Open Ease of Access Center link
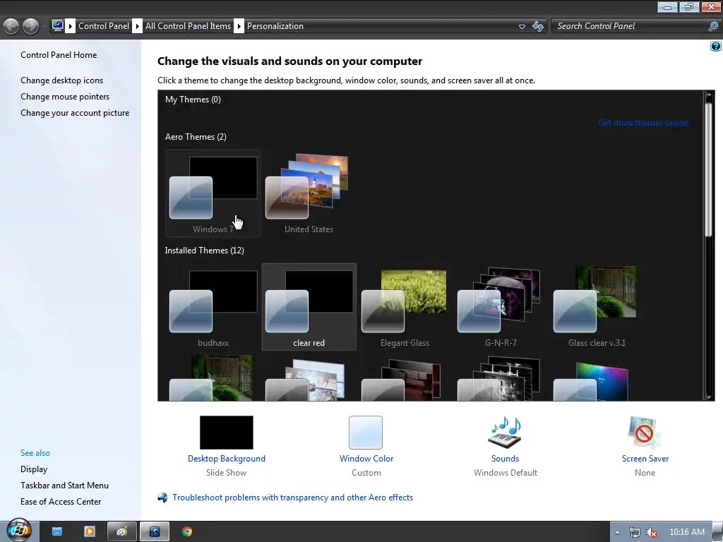Image resolution: width=723 pixels, height=542 pixels. [x=61, y=502]
